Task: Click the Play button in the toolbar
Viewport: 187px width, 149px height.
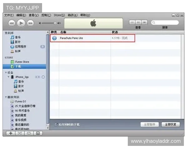Action: pyautogui.click(x=21, y=23)
